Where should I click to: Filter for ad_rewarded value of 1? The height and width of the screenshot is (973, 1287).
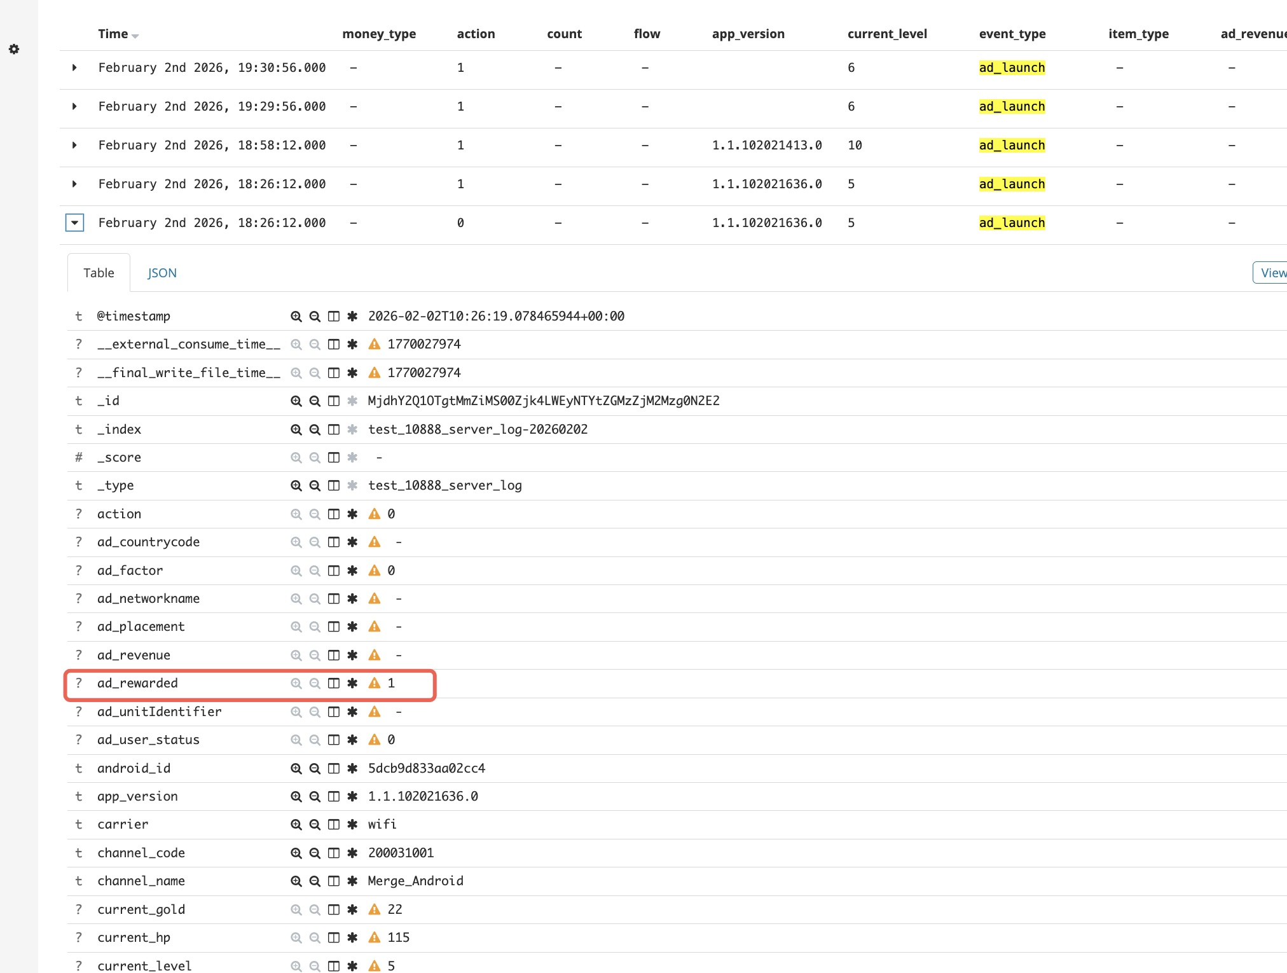click(296, 683)
